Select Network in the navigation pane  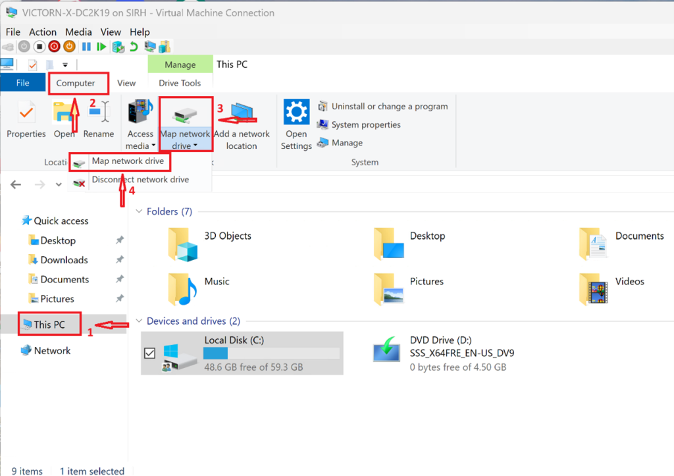52,351
